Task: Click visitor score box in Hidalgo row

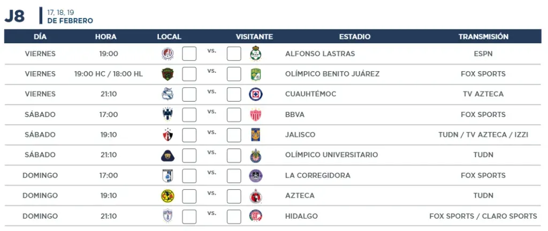Action: click(234, 216)
